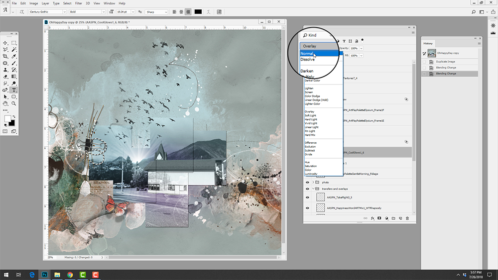Collapse the transfers and overlays group

coord(313,189)
